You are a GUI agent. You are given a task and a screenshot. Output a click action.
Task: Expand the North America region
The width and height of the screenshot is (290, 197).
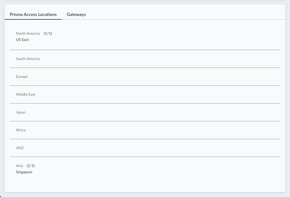[x=28, y=33]
